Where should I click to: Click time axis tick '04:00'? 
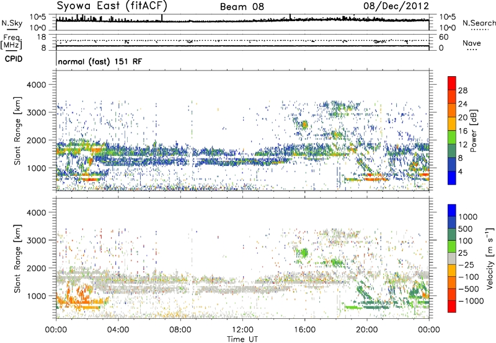pyautogui.click(x=118, y=330)
